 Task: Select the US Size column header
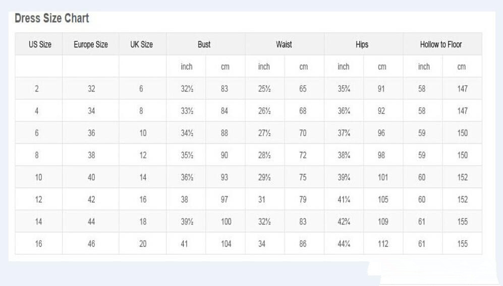(x=40, y=44)
